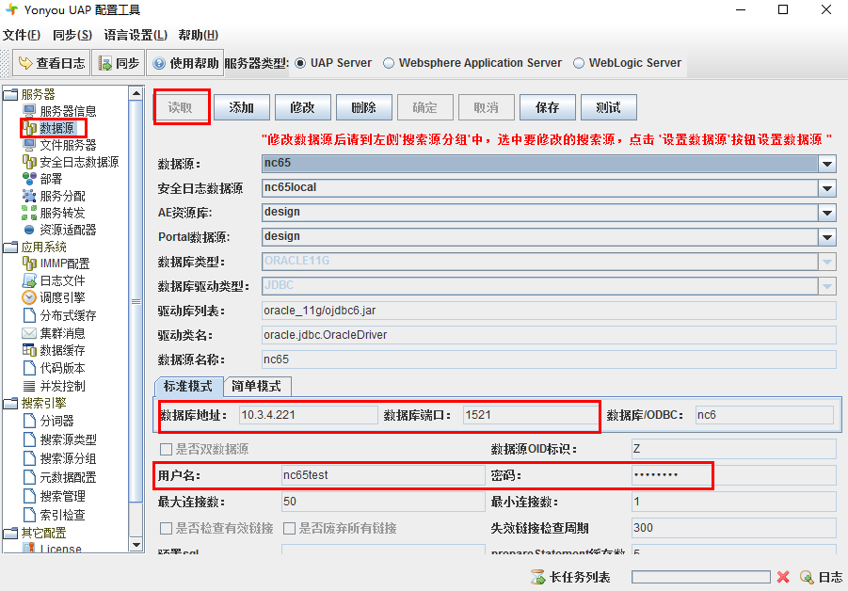
Task: Open the 帮助(H) menu
Action: (x=199, y=35)
